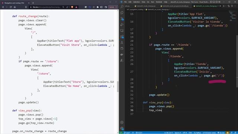Click the Brave Rewards triangle icon
Viewport: 238px width, 134px height.
[76, 7]
